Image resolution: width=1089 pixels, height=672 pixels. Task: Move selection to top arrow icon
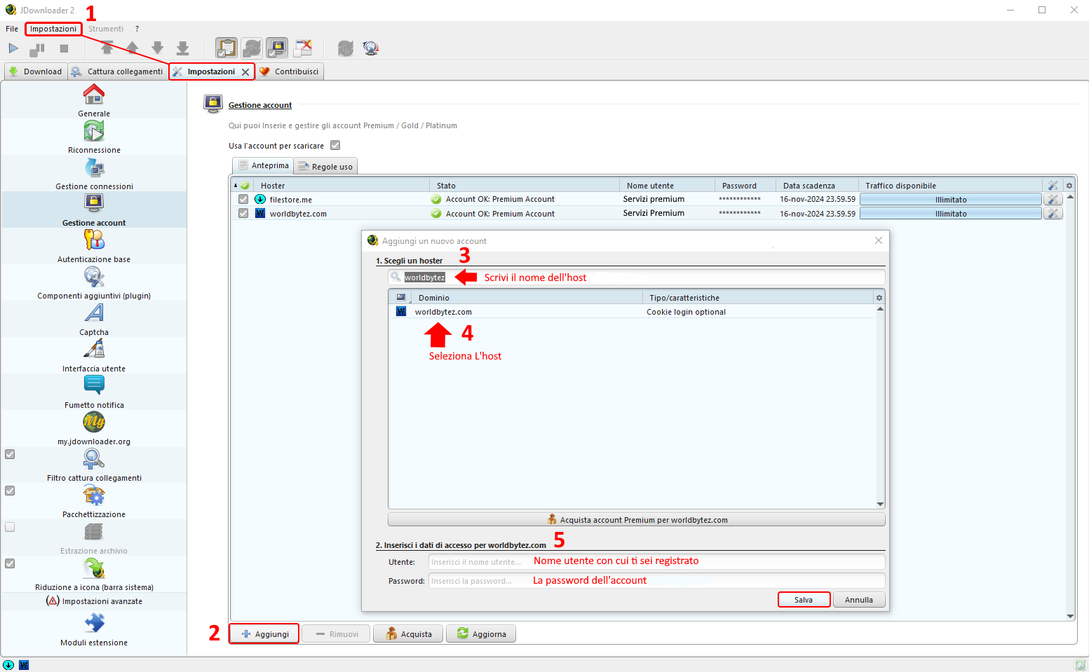tap(107, 48)
